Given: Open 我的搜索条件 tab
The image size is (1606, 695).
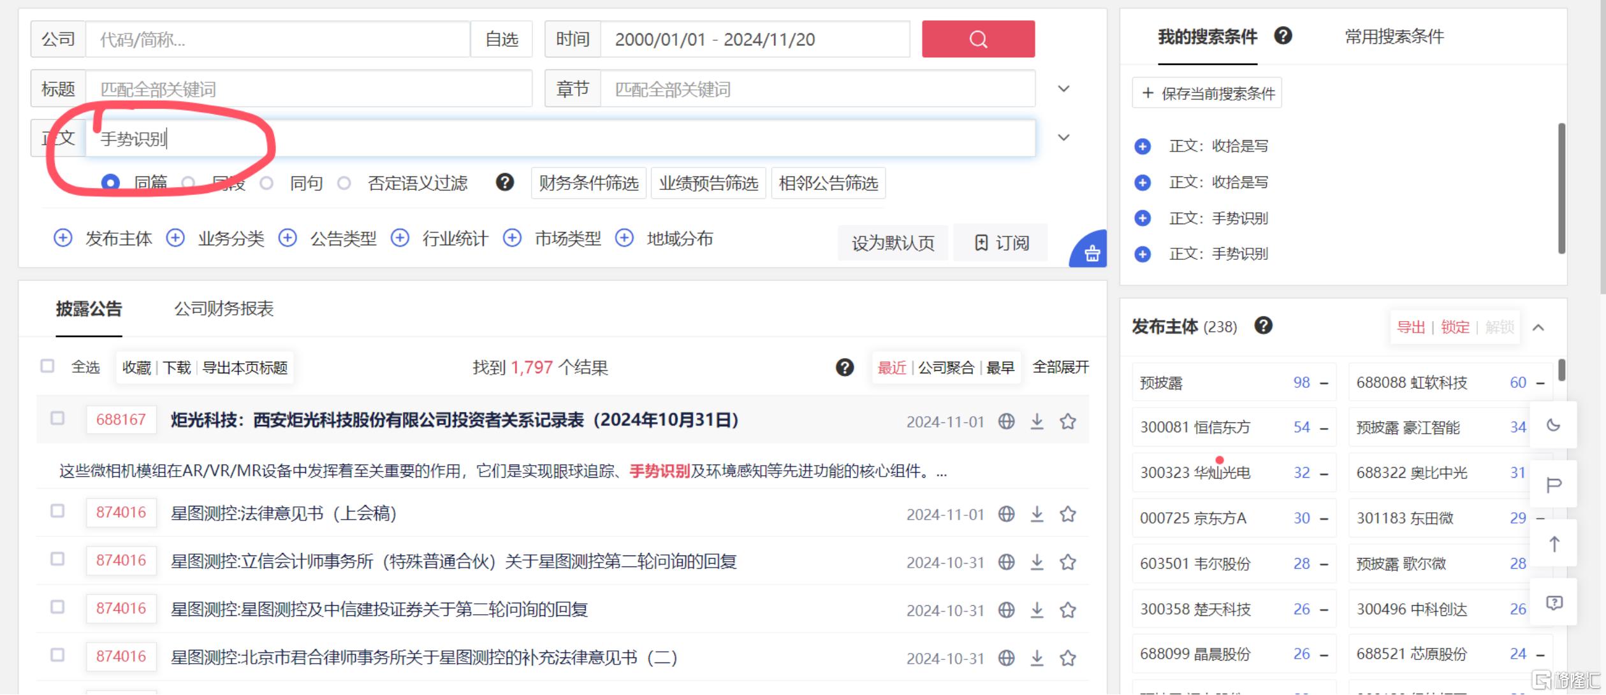Looking at the screenshot, I should tap(1208, 36).
